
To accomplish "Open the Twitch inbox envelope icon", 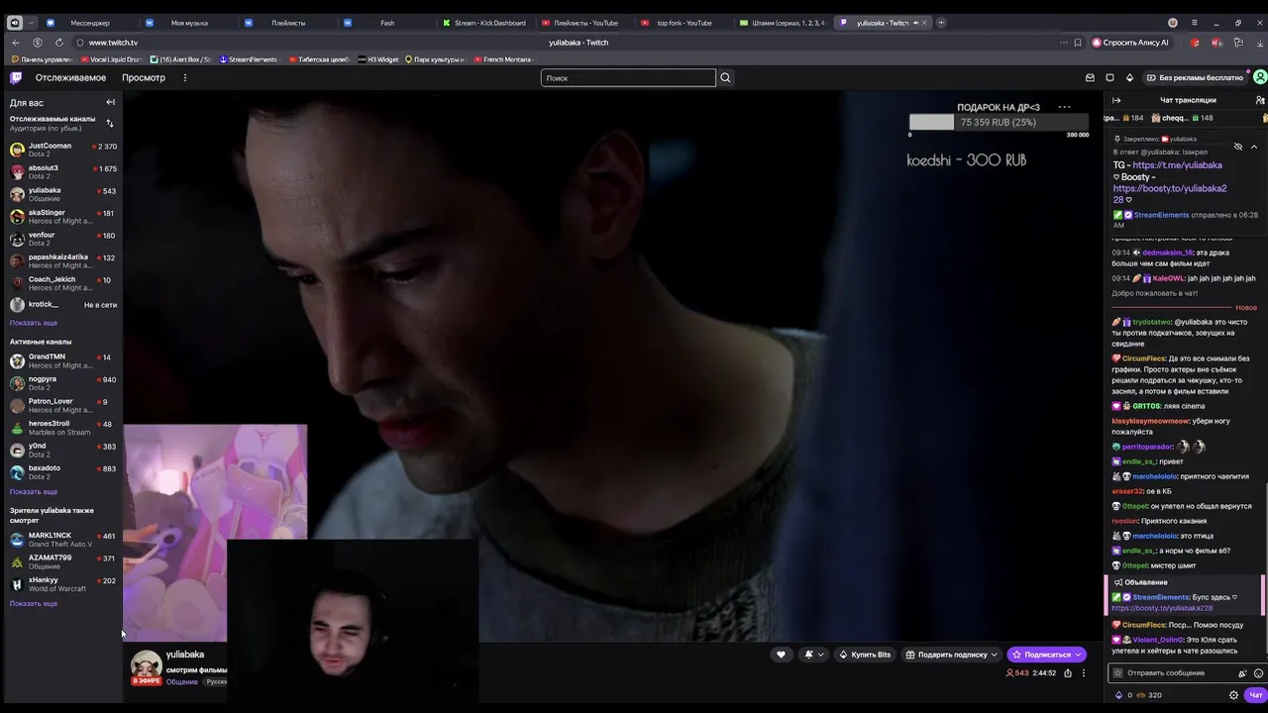I will click(x=1090, y=77).
